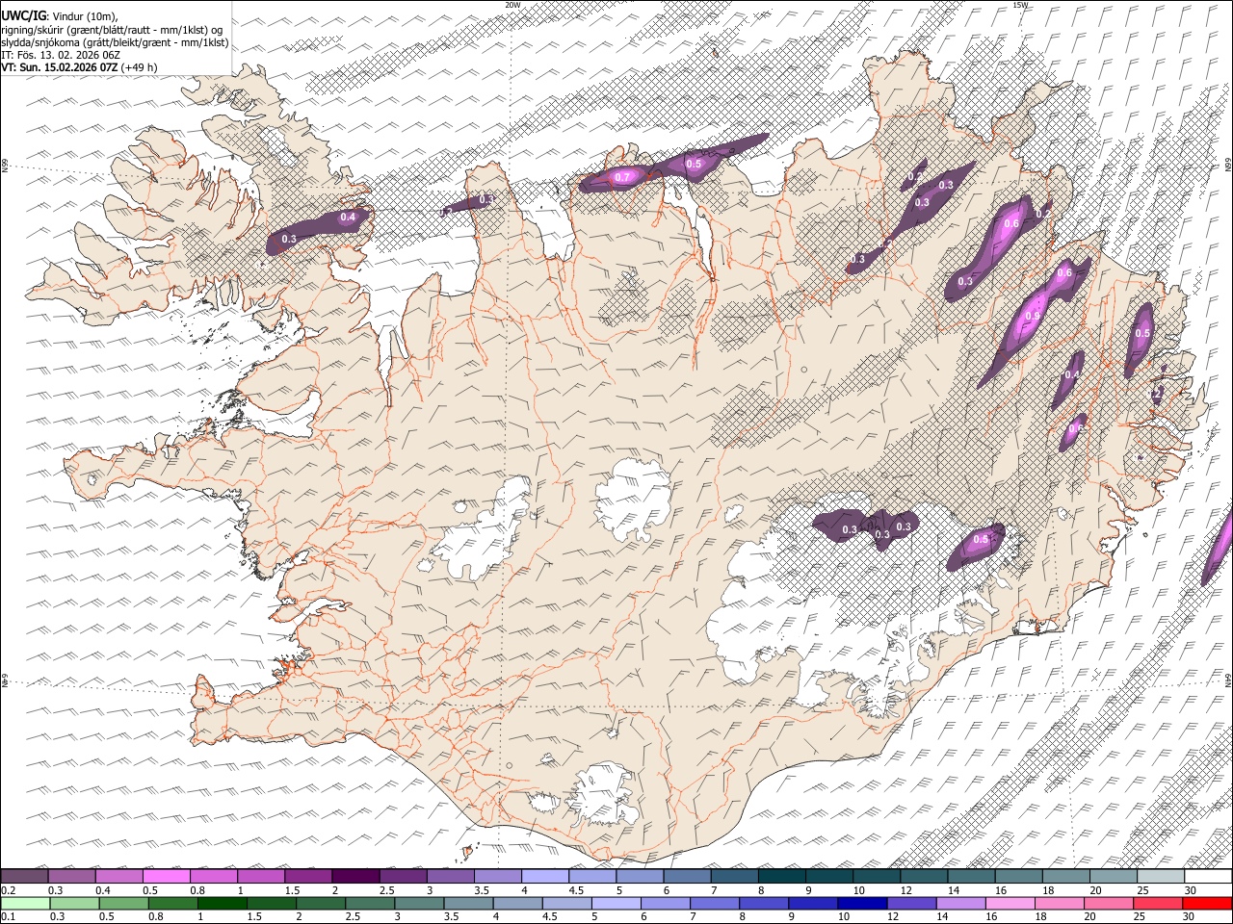Click the '15W' longitude label
The height and width of the screenshot is (924, 1233).
[1020, 5]
